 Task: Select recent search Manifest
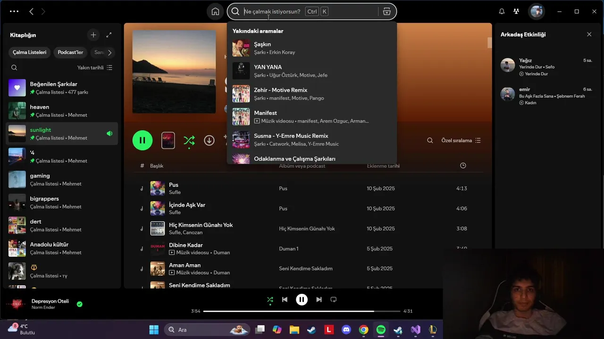[312, 117]
